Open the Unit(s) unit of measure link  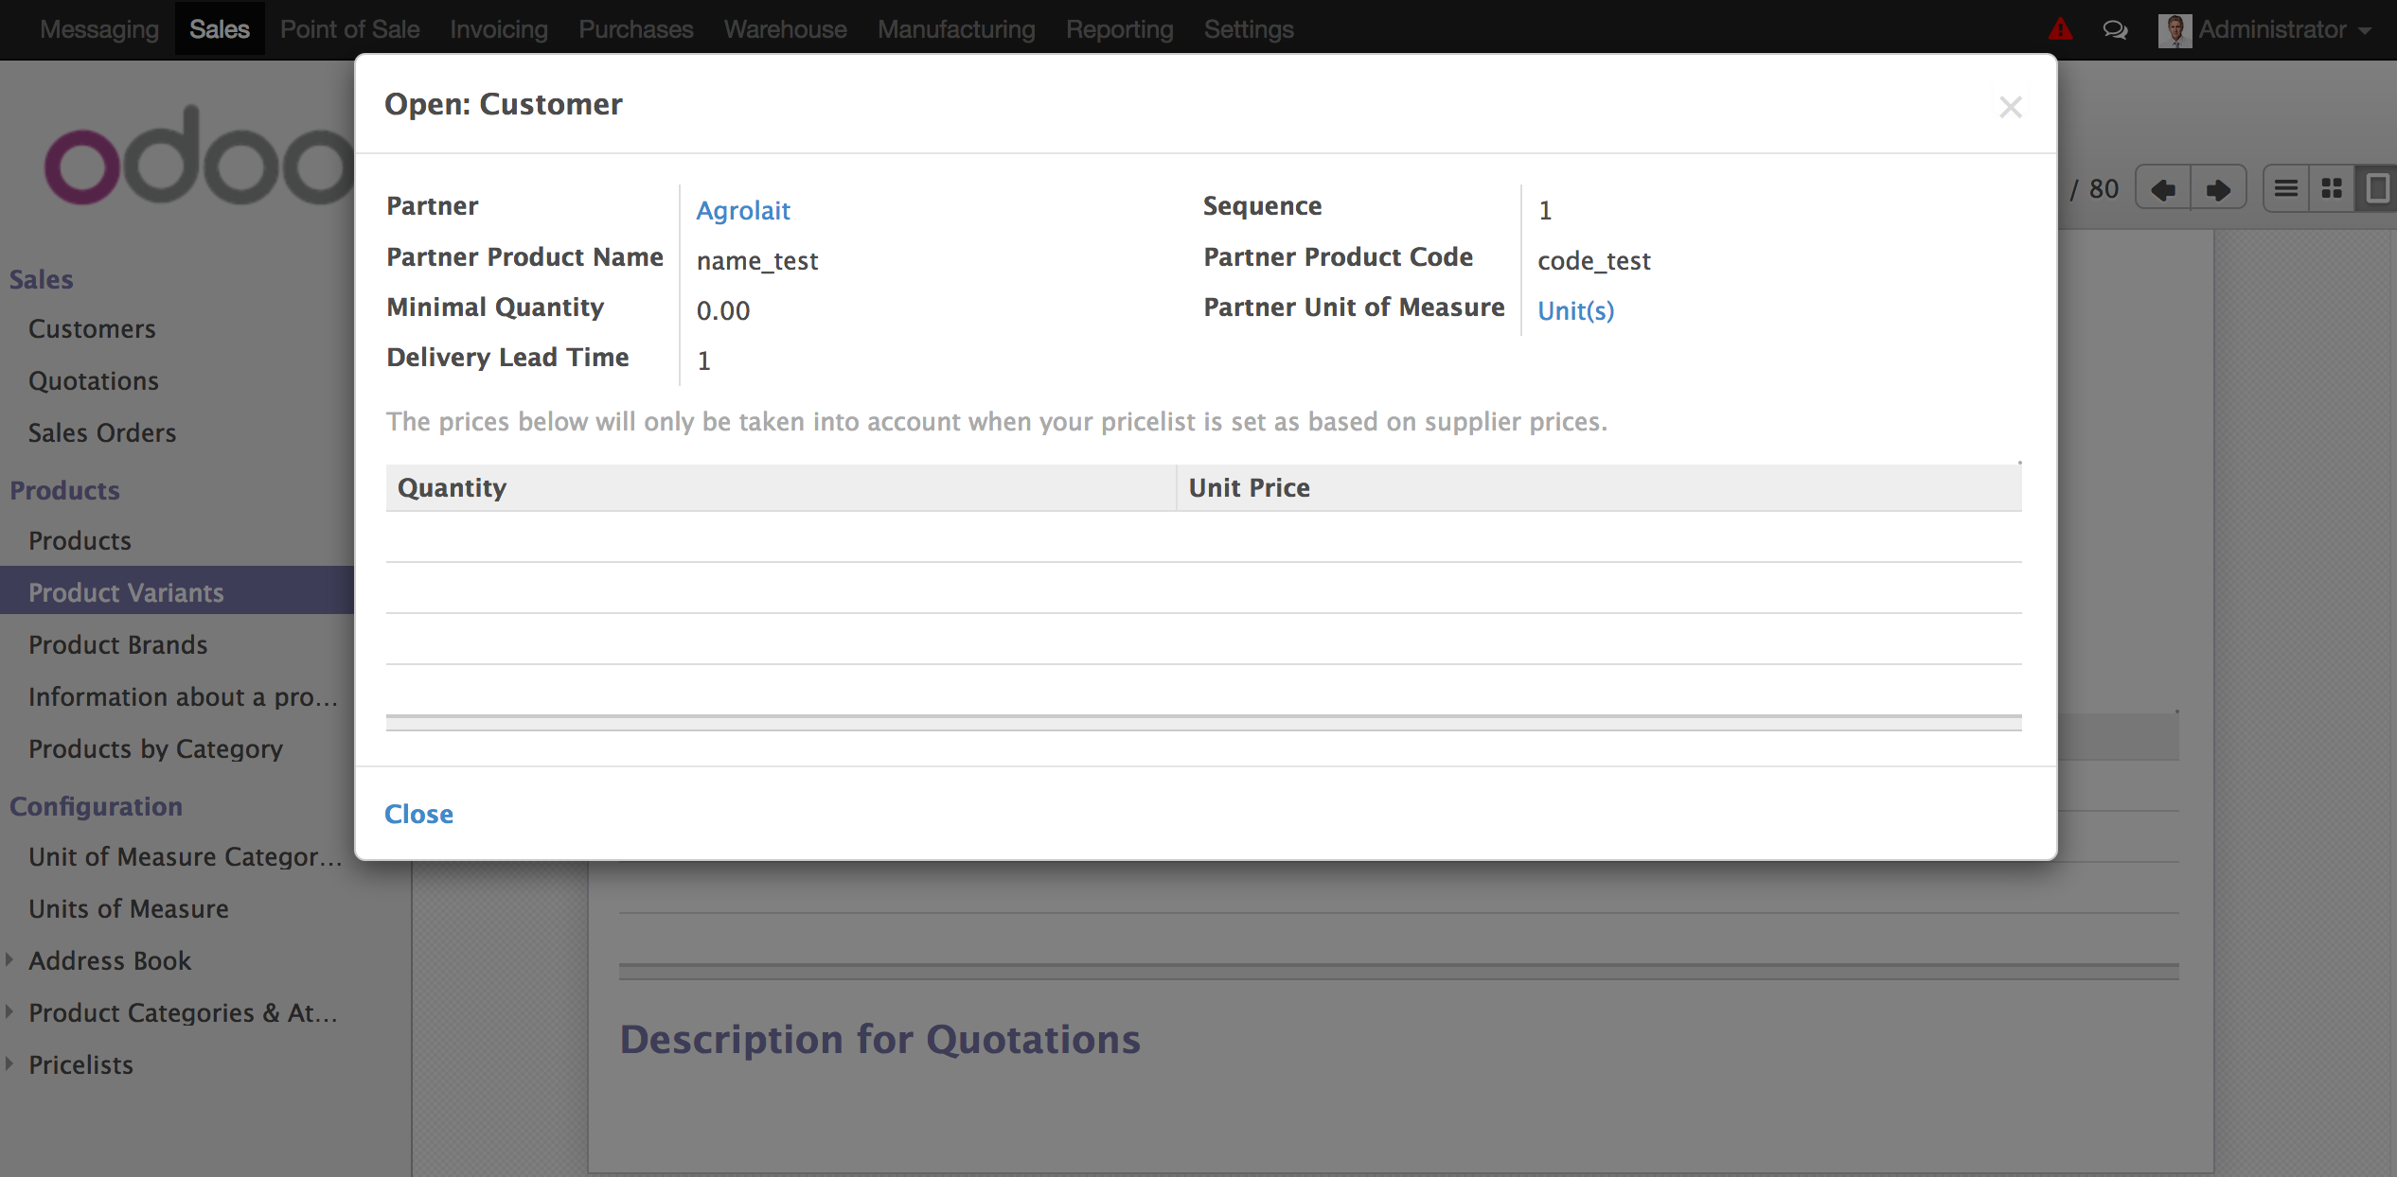1575,310
